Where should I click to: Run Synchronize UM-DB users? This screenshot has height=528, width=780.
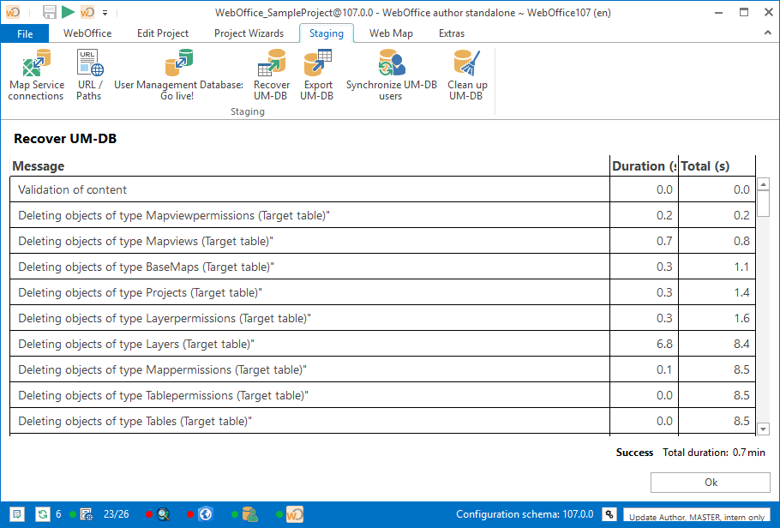(390, 73)
